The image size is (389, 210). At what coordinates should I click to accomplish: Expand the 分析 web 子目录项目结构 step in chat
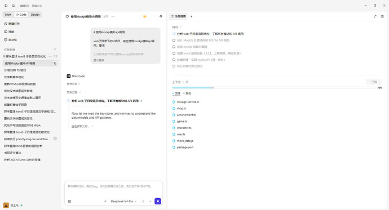tap(107, 101)
